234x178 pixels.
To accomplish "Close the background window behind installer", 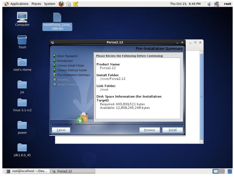I will [200, 43].
